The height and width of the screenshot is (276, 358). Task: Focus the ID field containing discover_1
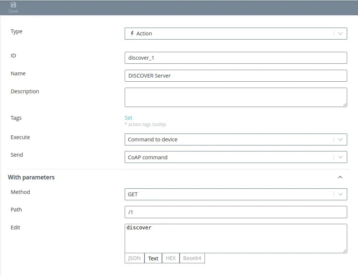235,58
